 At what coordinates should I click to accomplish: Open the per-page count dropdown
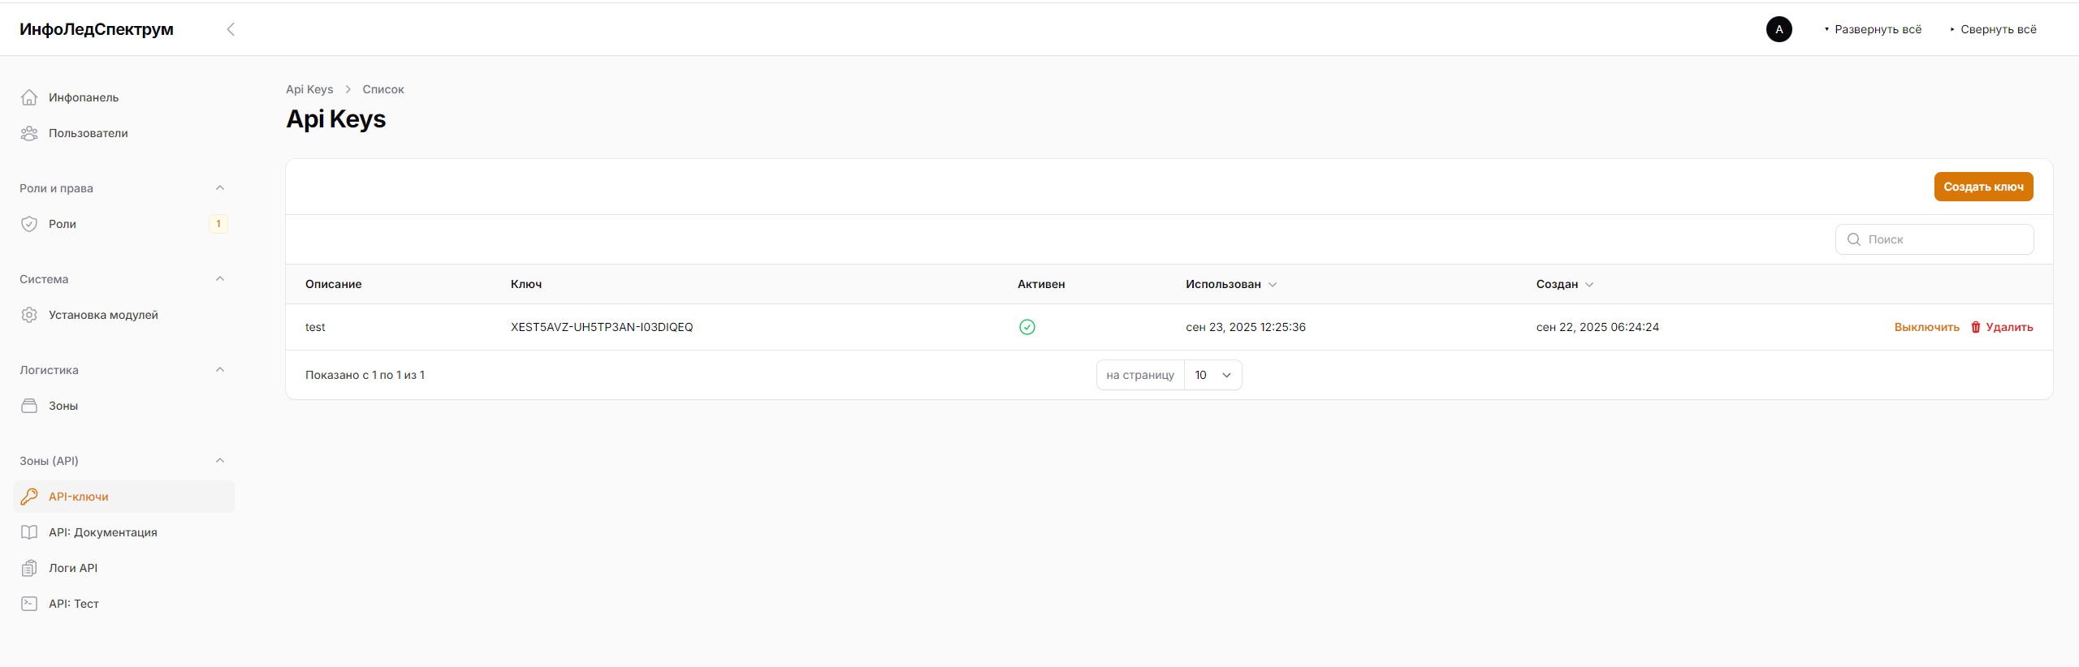point(1212,375)
